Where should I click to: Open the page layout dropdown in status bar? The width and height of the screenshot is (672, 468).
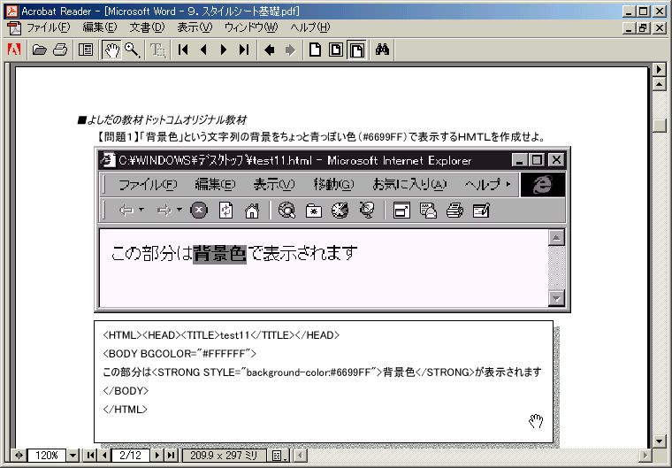[x=279, y=455]
